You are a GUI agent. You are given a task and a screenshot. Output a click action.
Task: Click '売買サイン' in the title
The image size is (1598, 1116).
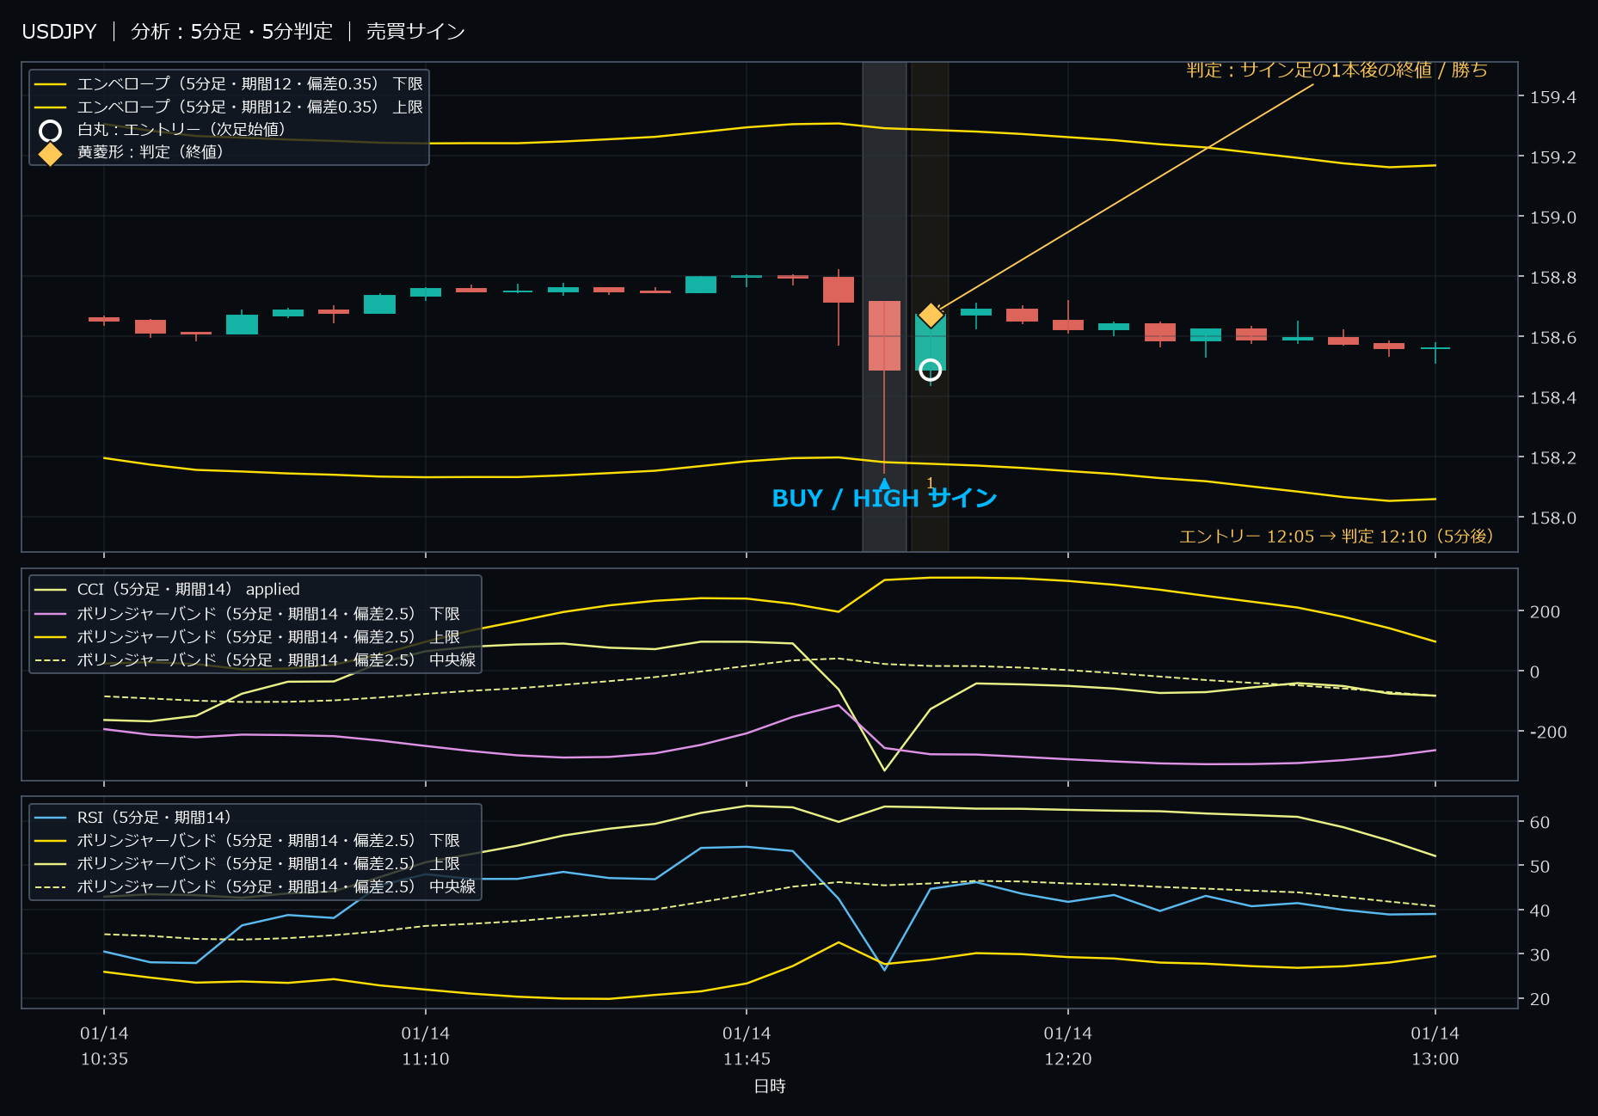(x=415, y=32)
